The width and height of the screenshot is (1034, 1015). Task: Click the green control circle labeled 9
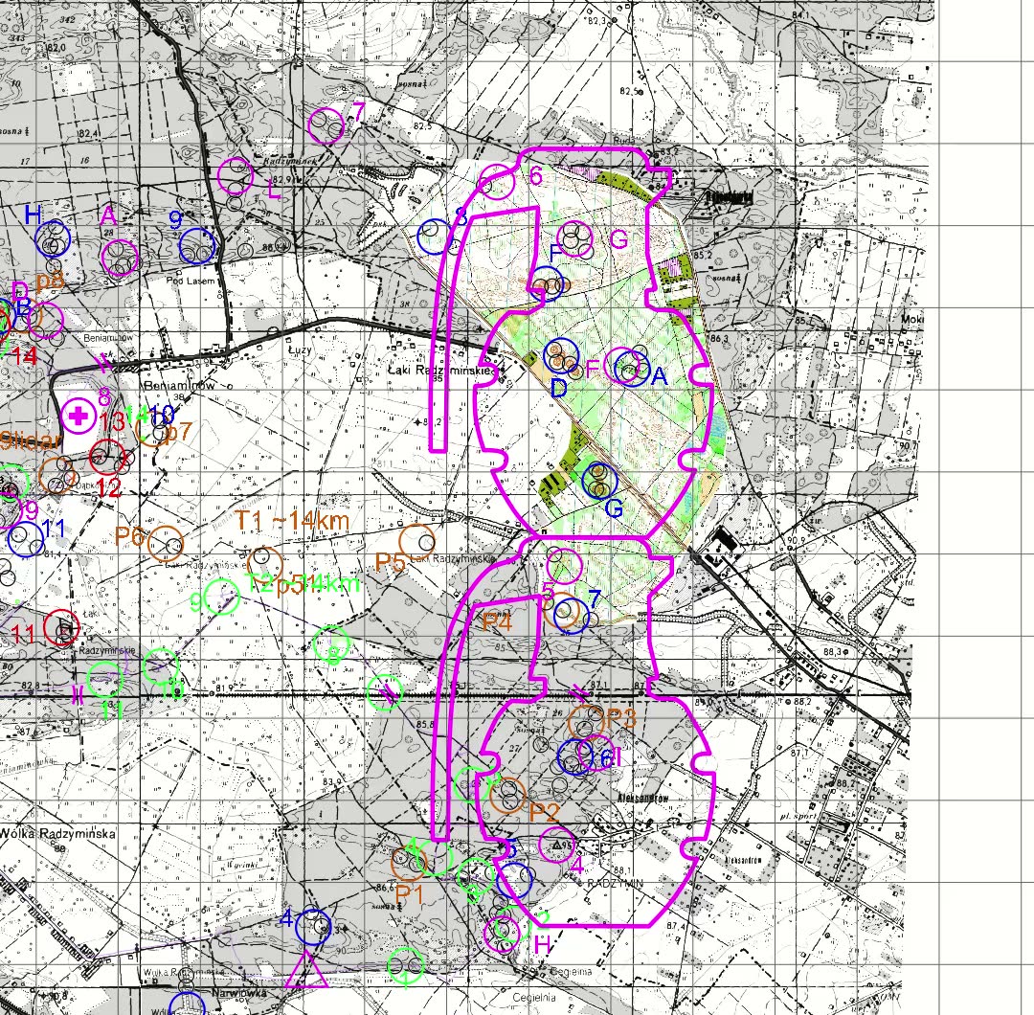(x=221, y=597)
